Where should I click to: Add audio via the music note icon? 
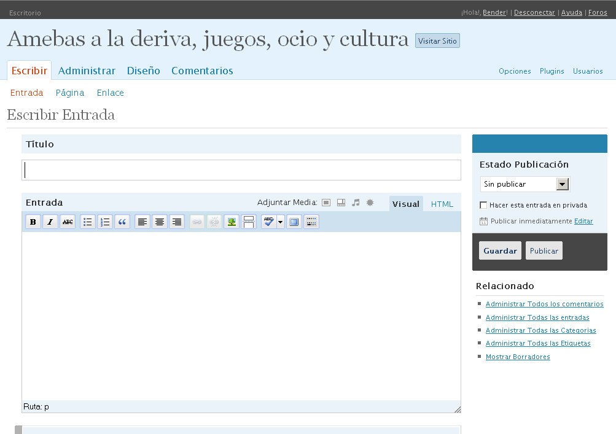(x=356, y=203)
